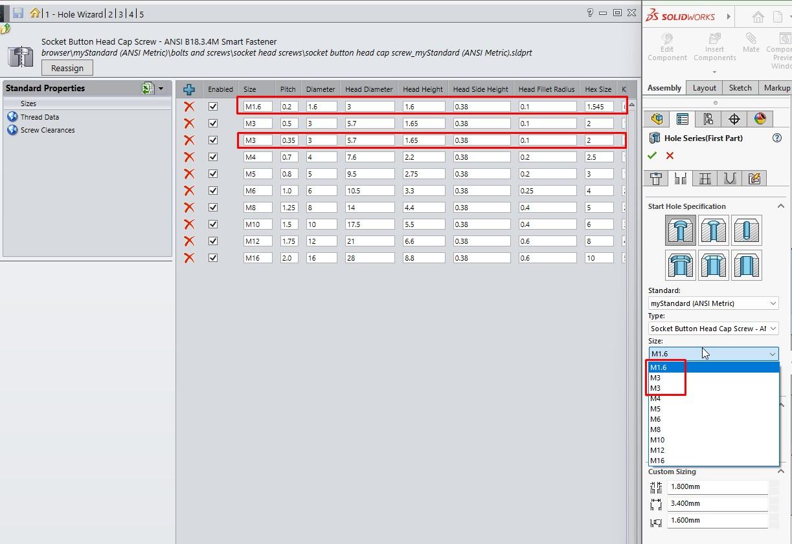Switch to the Assembly tab
The height and width of the screenshot is (544, 792).
pos(664,88)
